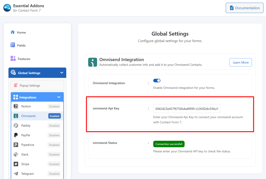Open the Stripe integration
Screen dimensions: 266x179
37,164
